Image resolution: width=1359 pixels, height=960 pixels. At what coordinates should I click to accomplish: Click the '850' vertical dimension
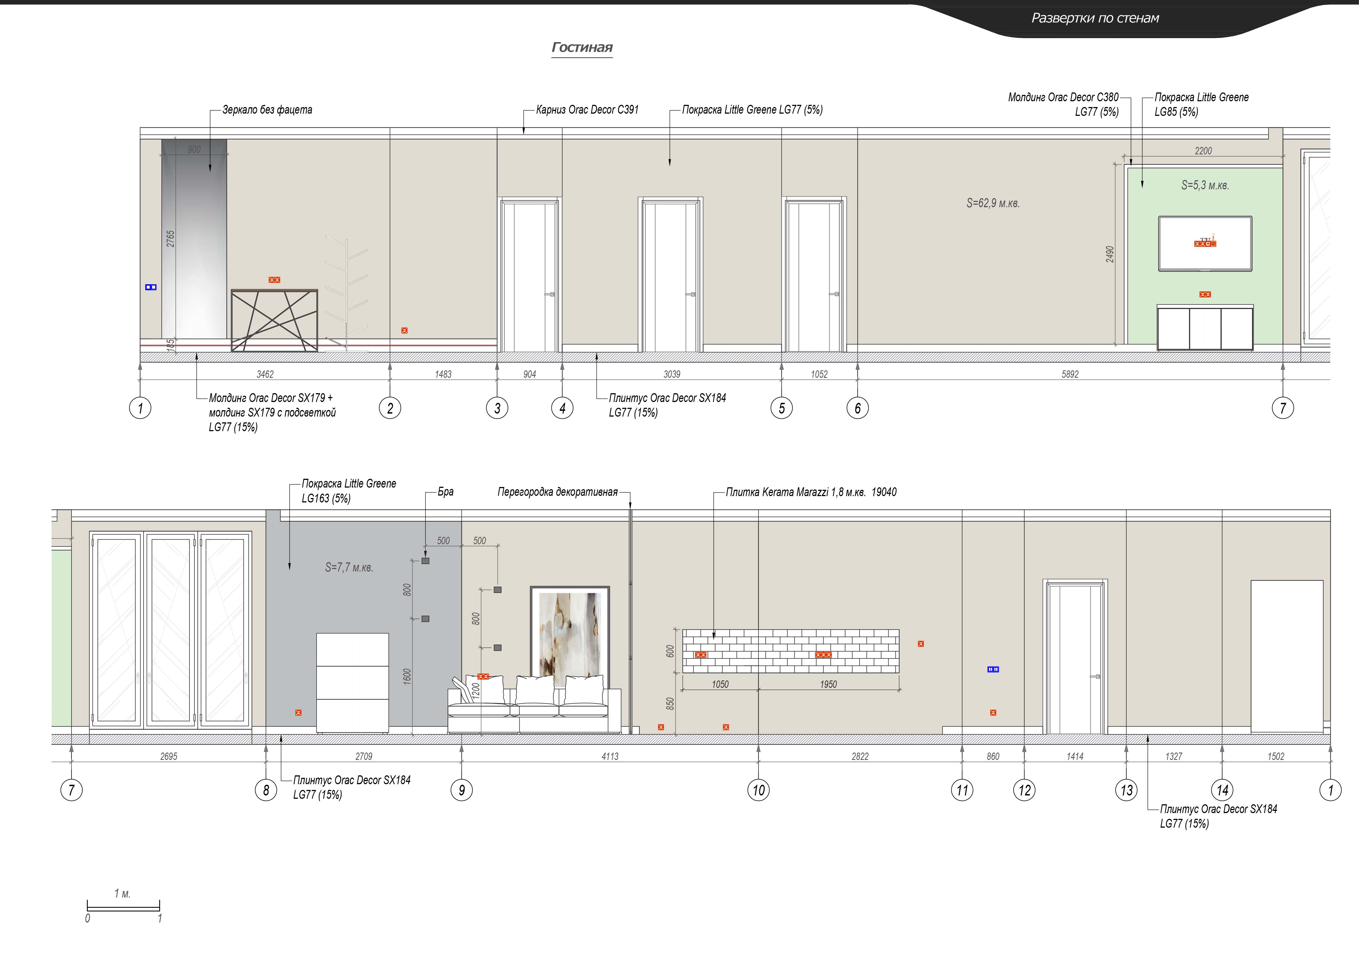(x=670, y=704)
